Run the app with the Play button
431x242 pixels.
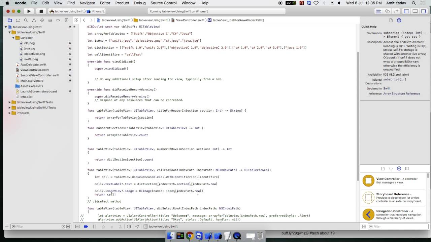click(x=29, y=11)
